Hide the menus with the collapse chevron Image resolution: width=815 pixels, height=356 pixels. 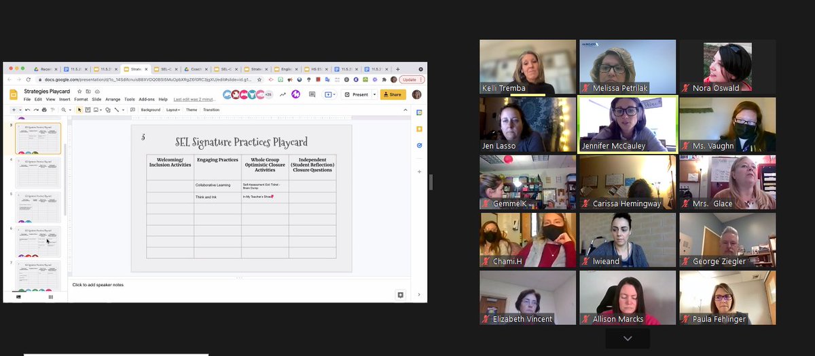pos(405,110)
